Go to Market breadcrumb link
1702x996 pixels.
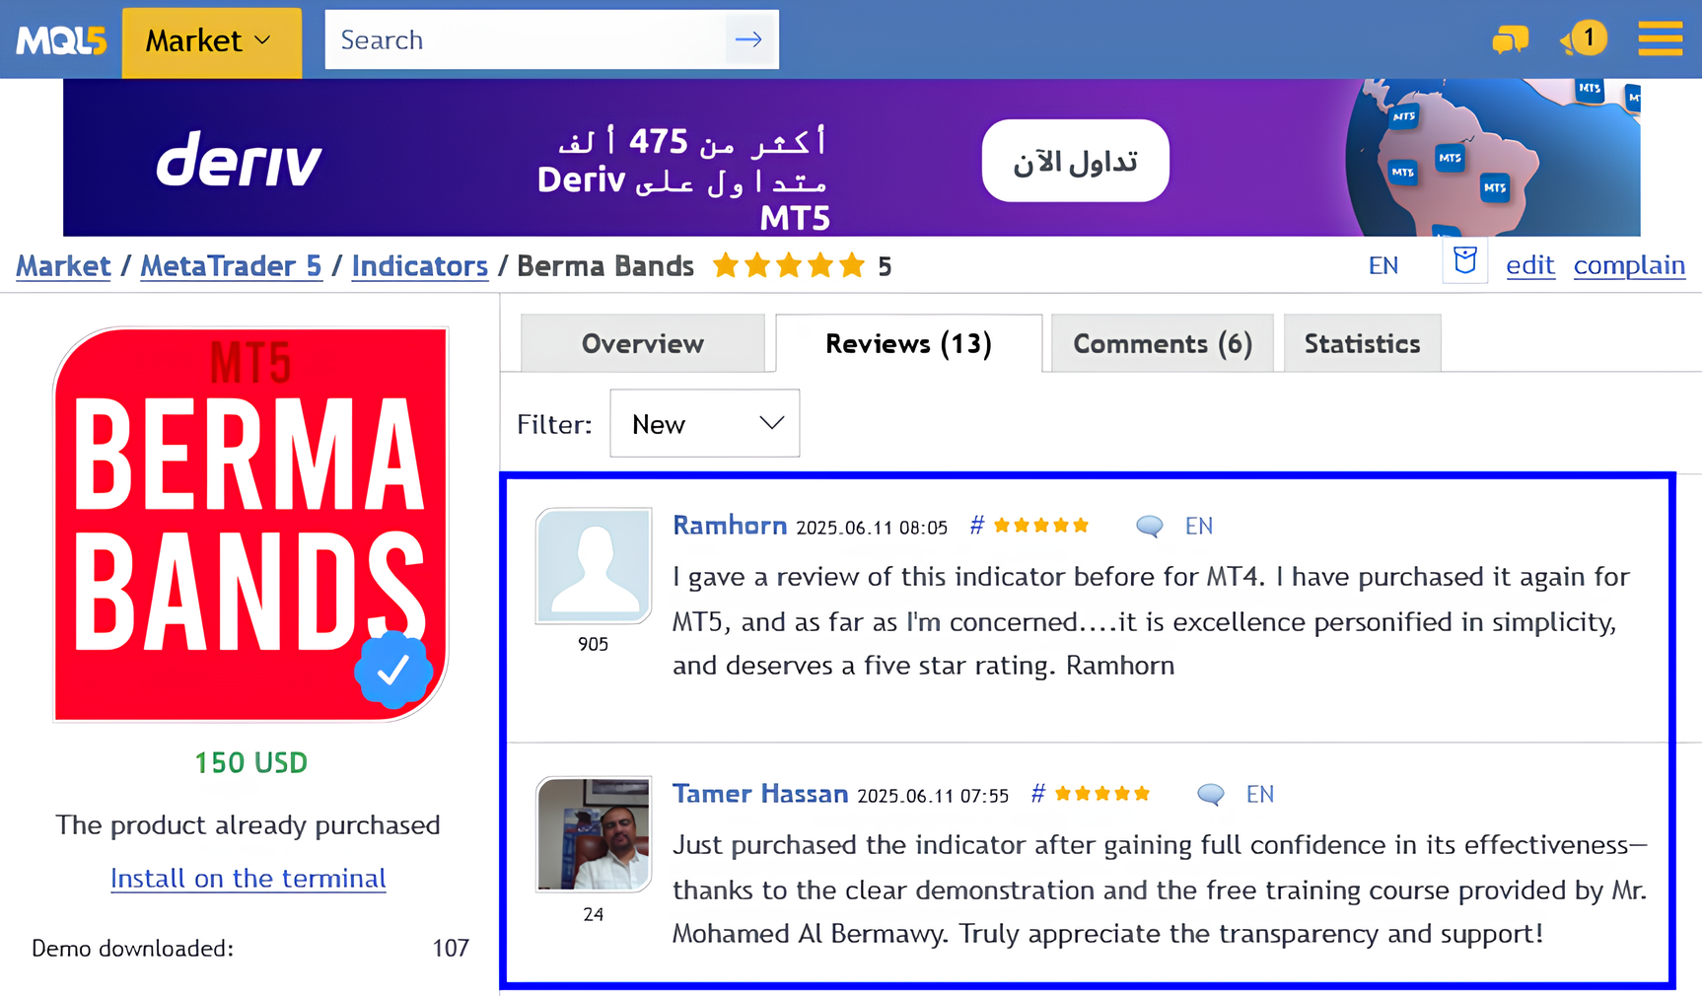coord(63,266)
